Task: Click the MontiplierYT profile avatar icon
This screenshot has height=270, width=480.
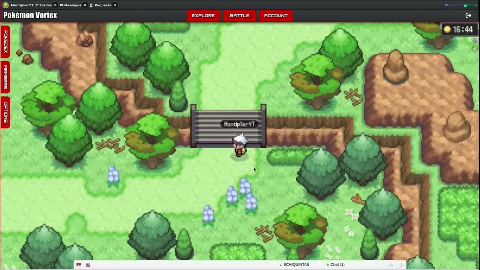Action: click(6, 5)
